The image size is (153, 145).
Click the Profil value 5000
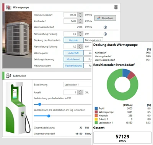click(130, 108)
